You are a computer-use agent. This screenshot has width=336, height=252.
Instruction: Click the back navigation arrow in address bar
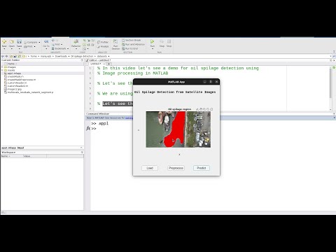(x=3, y=56)
